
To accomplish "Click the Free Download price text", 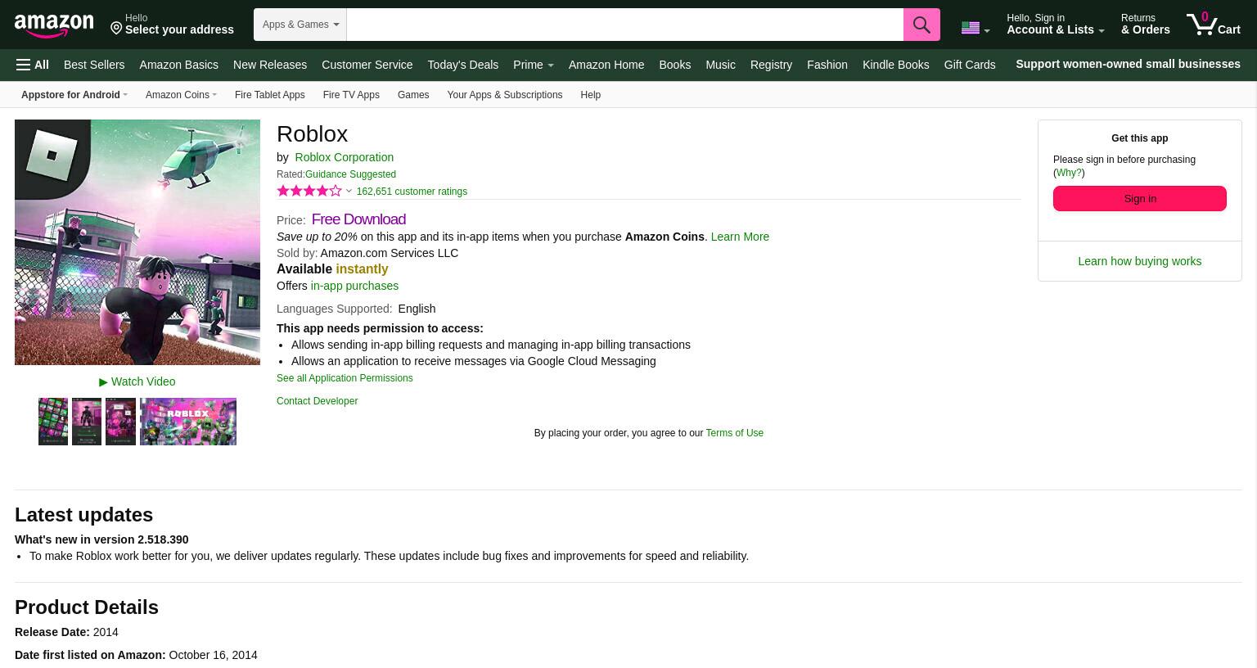I will click(358, 219).
